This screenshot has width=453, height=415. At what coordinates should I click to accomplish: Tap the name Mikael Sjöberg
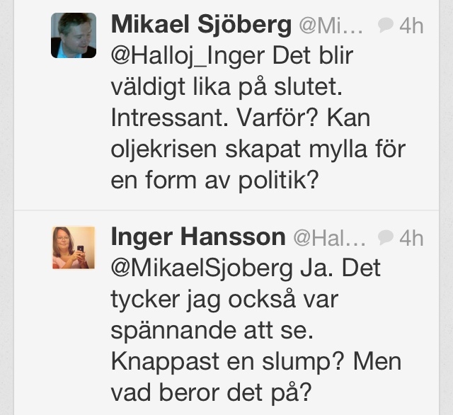click(201, 25)
